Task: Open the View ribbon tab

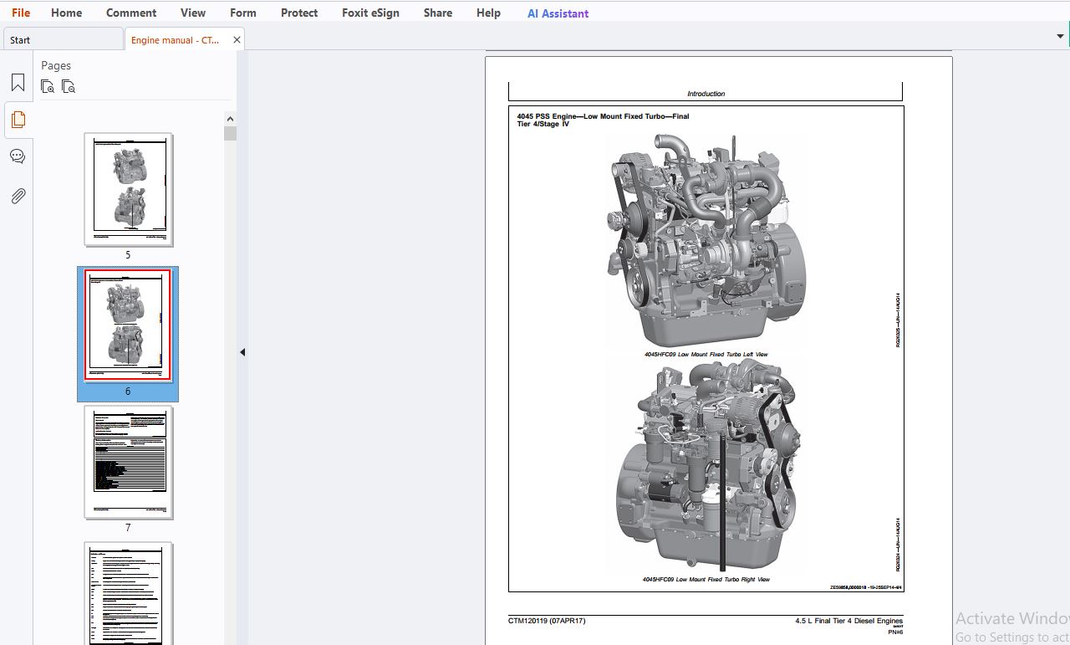Action: tap(193, 13)
